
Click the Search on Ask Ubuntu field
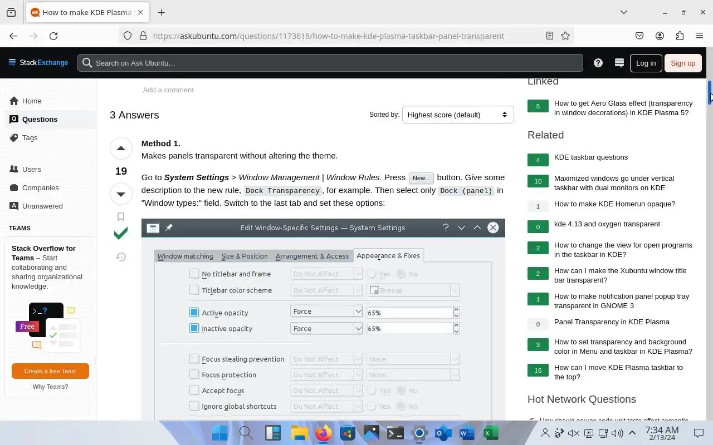coord(330,63)
